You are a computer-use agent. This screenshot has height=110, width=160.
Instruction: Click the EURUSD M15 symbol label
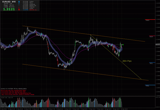click(x=9, y=2)
